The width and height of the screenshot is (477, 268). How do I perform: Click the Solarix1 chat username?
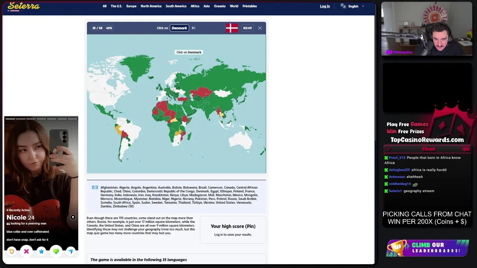click(x=395, y=191)
